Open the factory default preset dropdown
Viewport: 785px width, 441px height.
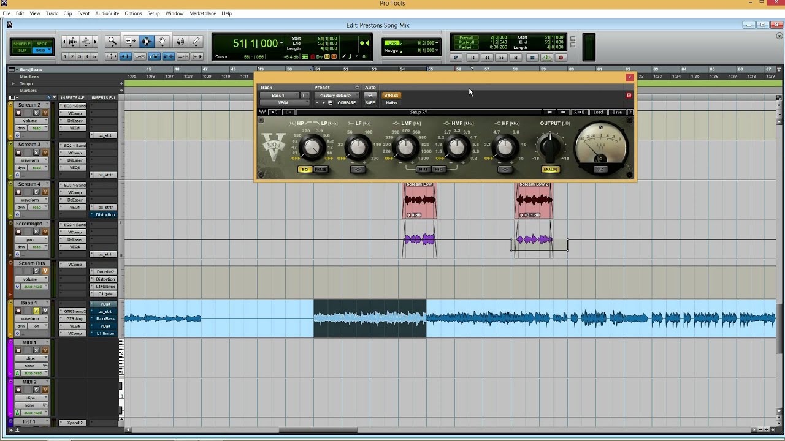click(x=335, y=96)
